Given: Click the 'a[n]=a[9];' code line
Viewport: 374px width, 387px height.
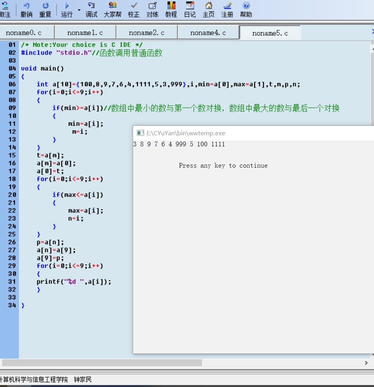Looking at the screenshot, I should click(56, 250).
